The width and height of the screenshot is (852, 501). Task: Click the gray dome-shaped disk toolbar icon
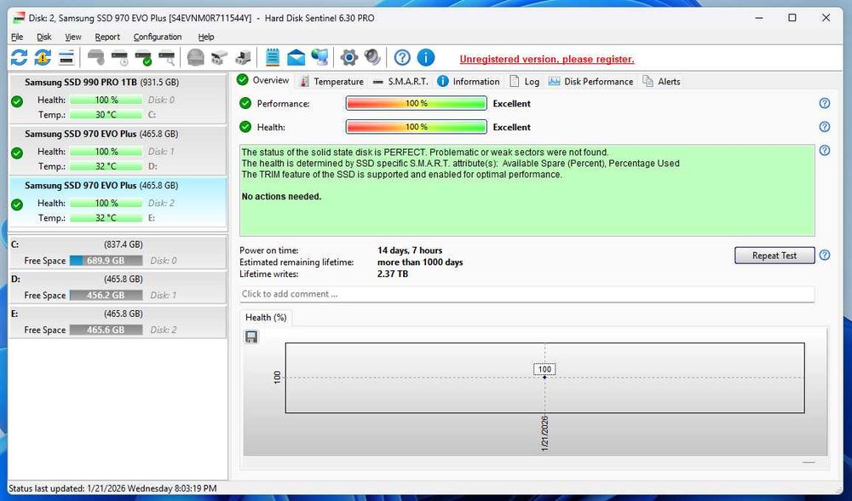[196, 58]
